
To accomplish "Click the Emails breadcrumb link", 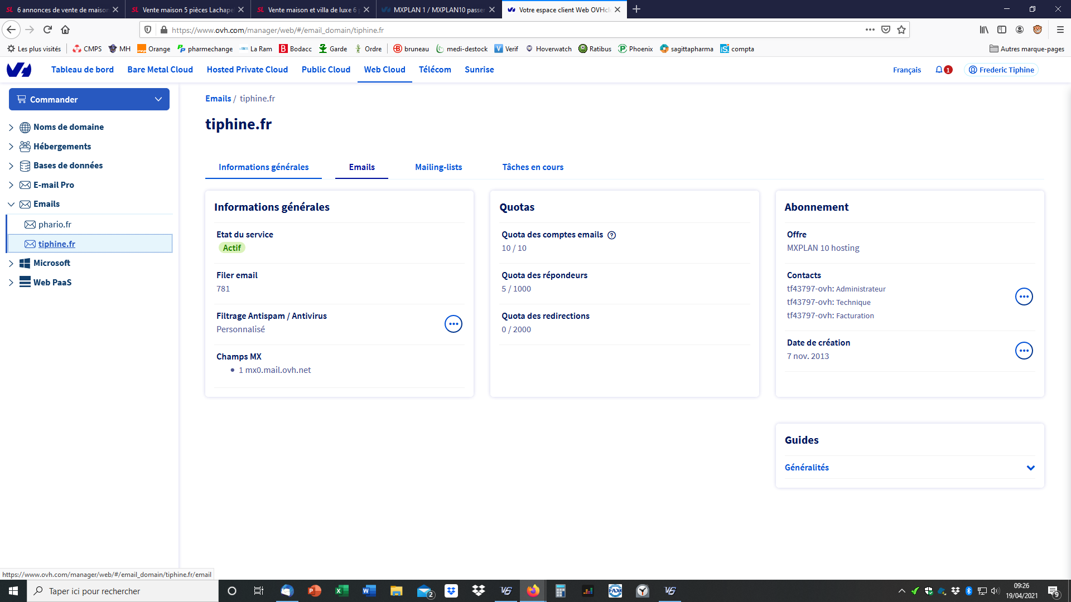I will pyautogui.click(x=218, y=99).
